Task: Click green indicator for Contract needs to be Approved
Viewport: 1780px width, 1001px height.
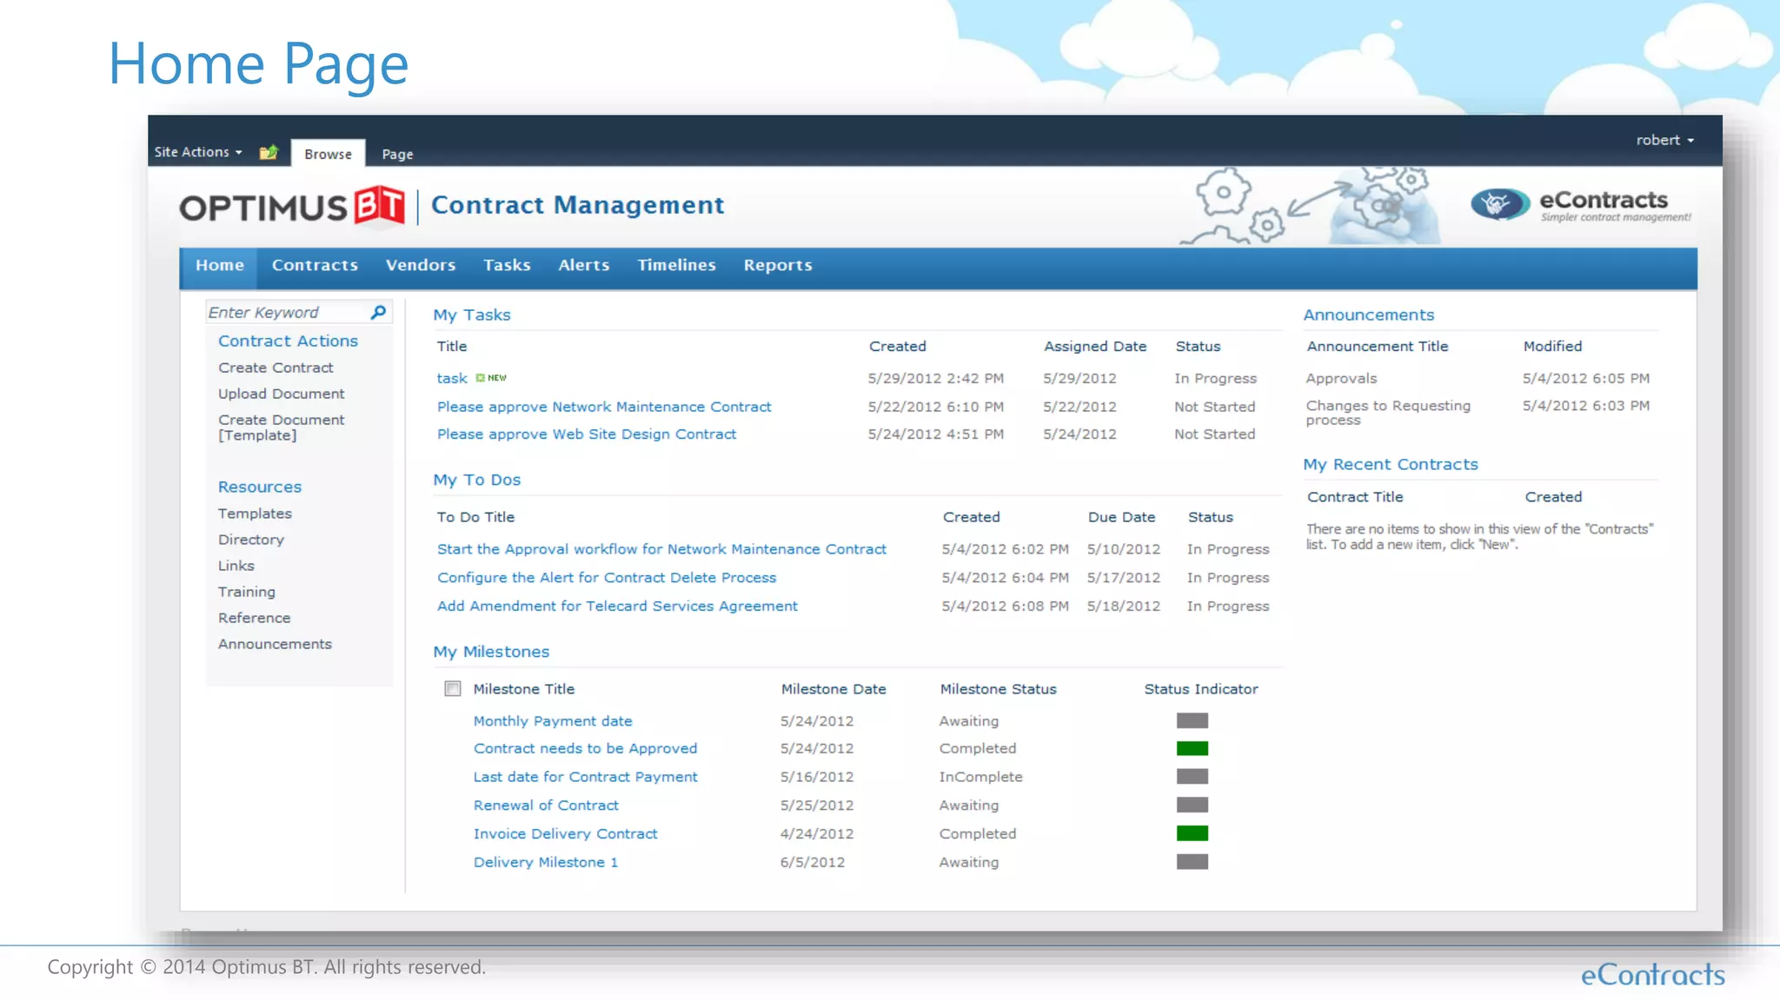Action: click(1192, 748)
